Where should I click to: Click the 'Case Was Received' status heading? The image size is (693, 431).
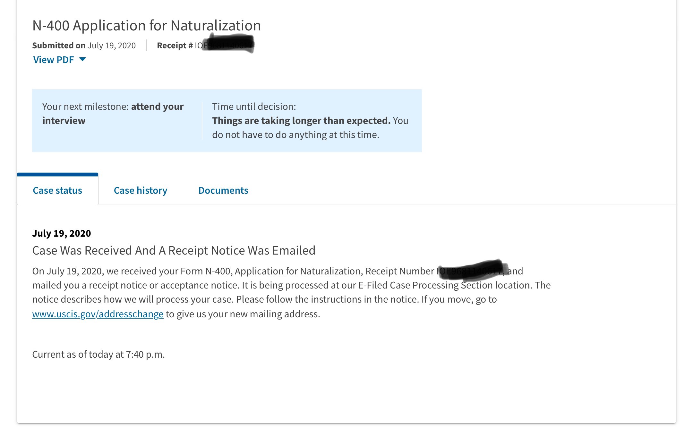[174, 250]
